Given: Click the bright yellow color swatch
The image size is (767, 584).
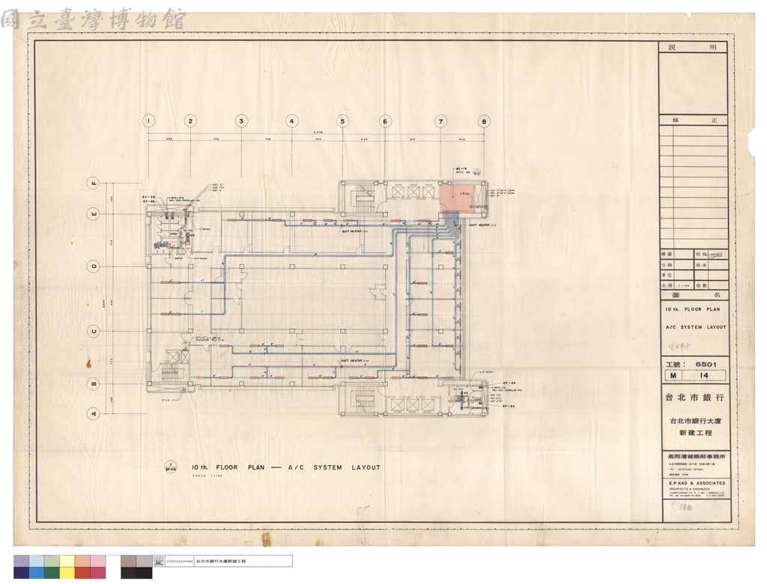Looking at the screenshot, I should click(67, 573).
